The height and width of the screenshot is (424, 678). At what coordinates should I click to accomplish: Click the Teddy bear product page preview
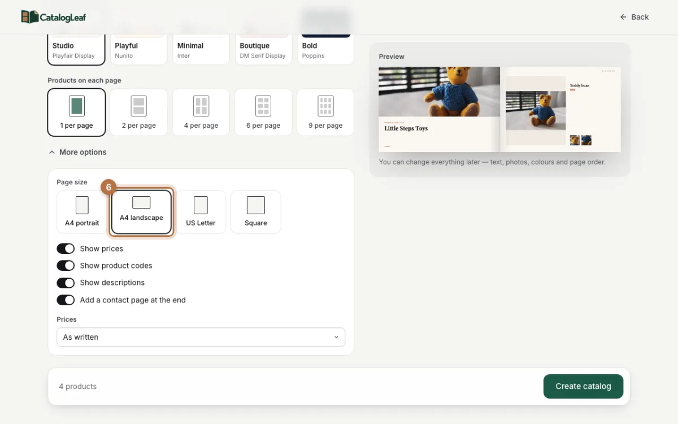[560, 109]
